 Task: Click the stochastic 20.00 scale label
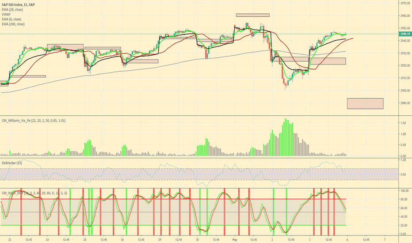tap(404, 225)
